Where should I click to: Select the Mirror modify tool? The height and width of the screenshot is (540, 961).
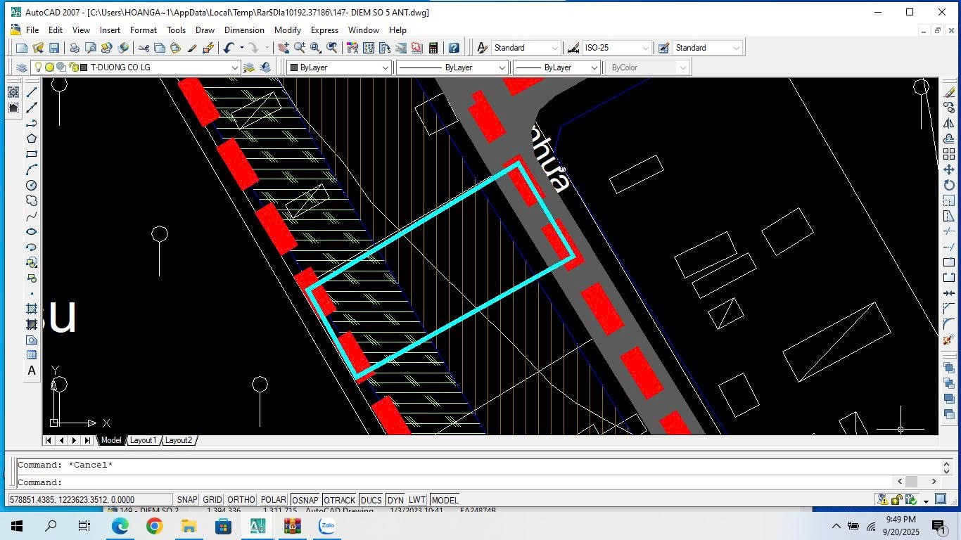point(949,123)
